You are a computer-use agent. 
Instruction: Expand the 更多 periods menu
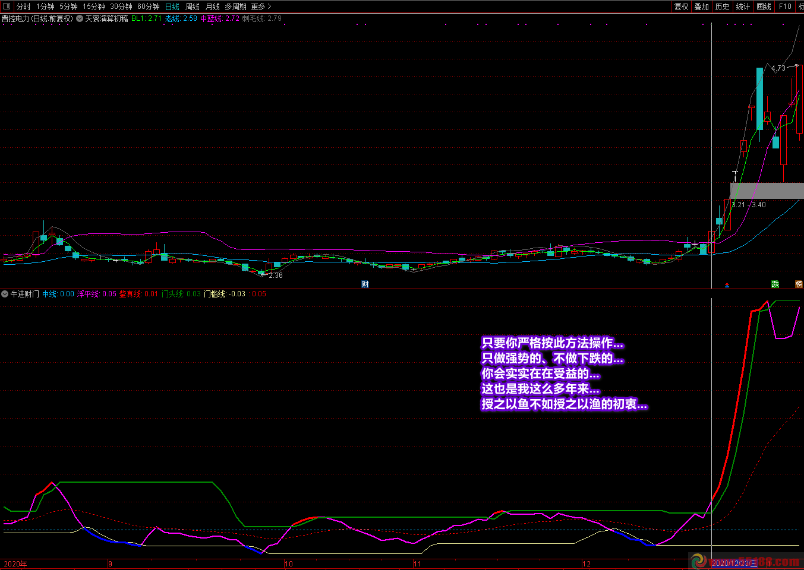click(x=261, y=7)
